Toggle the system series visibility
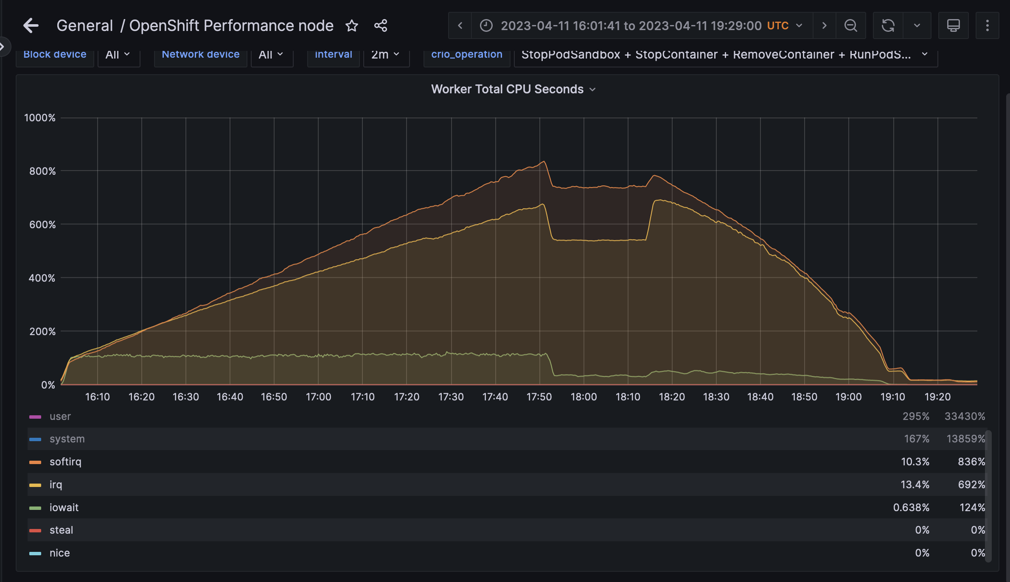Image resolution: width=1010 pixels, height=582 pixels. [x=67, y=439]
